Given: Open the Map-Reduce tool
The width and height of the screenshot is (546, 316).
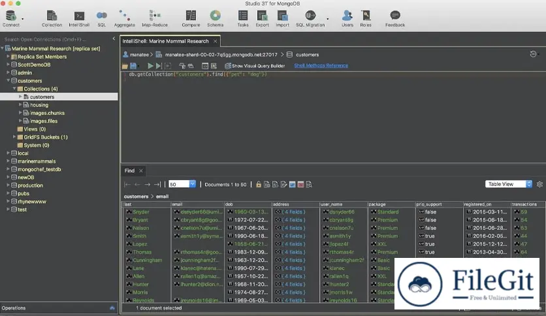Looking at the screenshot, I should point(155,18).
